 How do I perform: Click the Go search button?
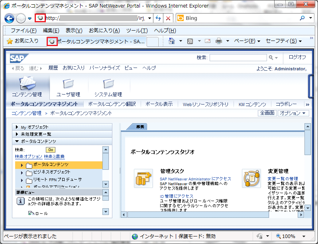(51, 150)
